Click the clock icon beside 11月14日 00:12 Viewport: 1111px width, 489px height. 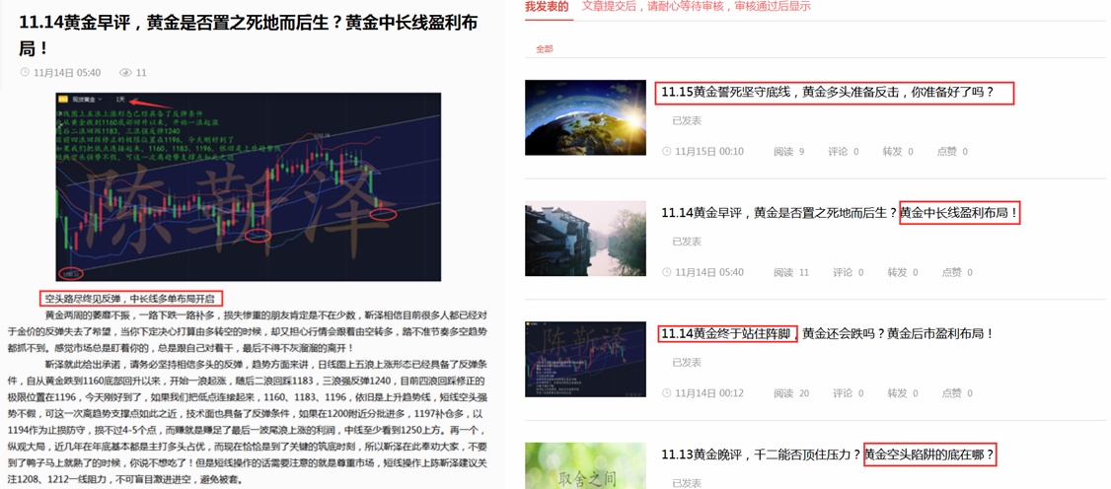pyautogui.click(x=667, y=393)
